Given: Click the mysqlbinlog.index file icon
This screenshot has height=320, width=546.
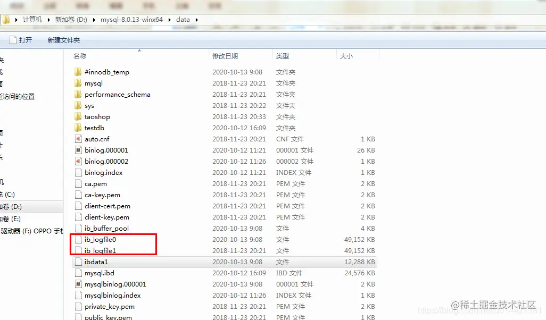Looking at the screenshot, I should [x=78, y=296].
